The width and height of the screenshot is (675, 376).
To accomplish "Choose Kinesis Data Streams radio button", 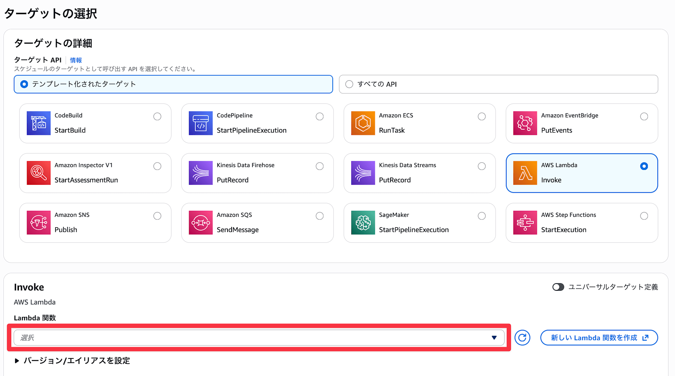I will (482, 166).
